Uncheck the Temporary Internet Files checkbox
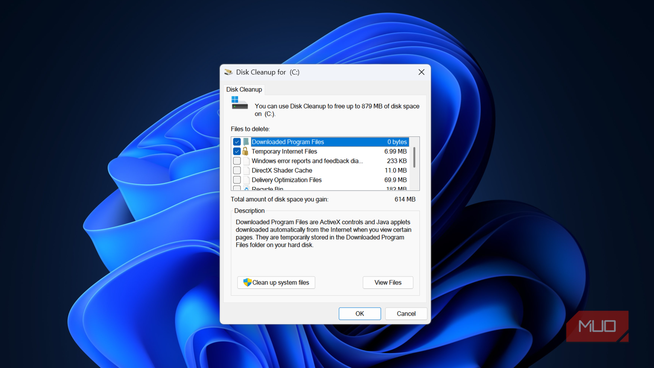Image resolution: width=654 pixels, height=368 pixels. 237,151
